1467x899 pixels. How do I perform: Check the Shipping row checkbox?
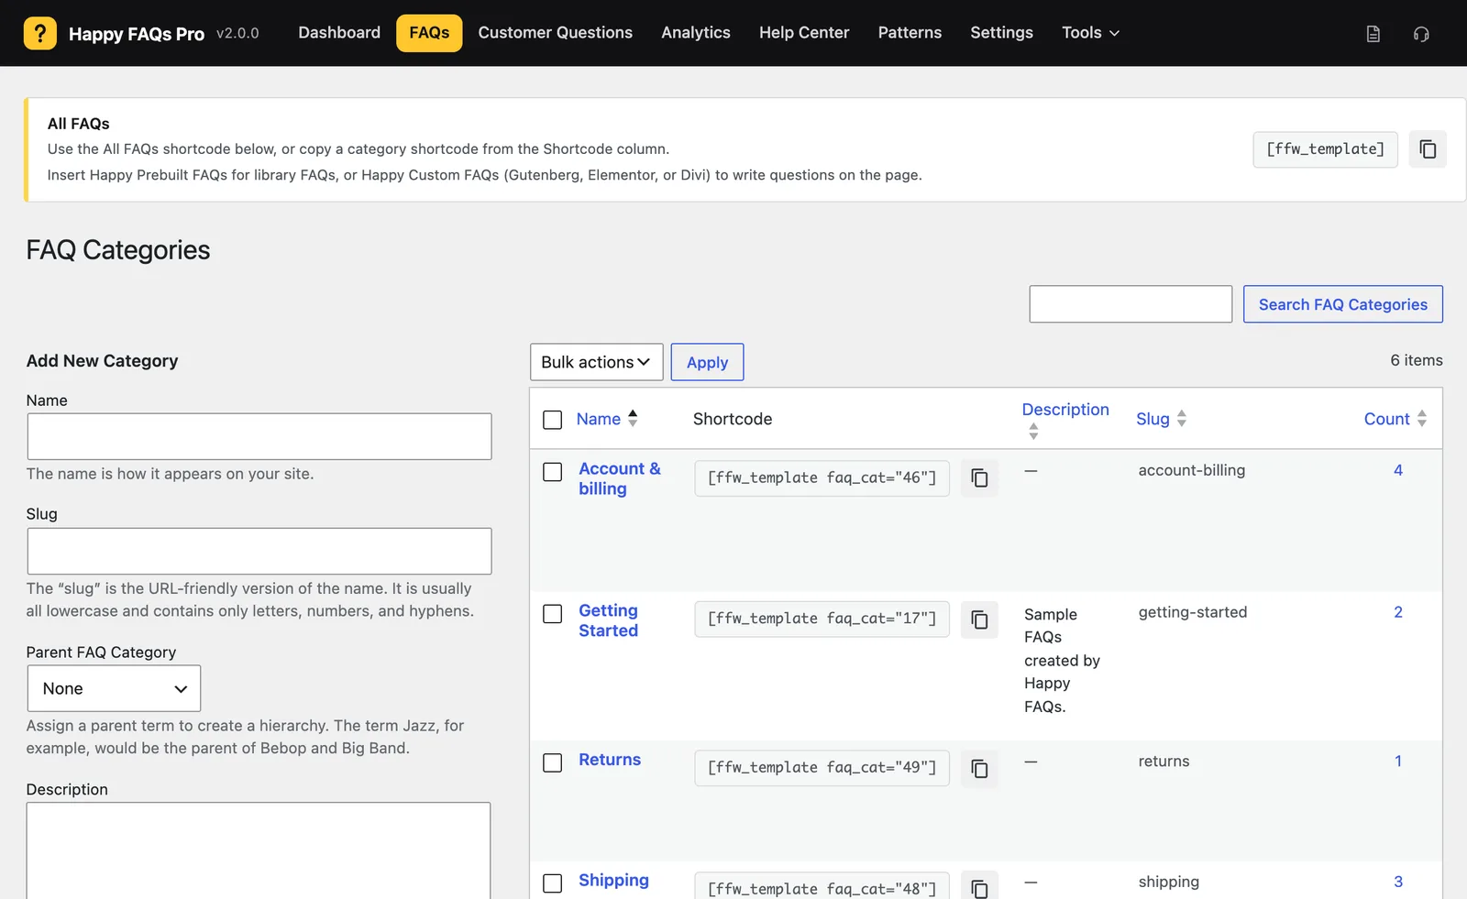click(x=552, y=883)
